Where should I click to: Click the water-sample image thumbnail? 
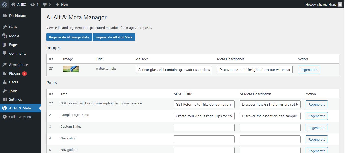click(x=71, y=69)
